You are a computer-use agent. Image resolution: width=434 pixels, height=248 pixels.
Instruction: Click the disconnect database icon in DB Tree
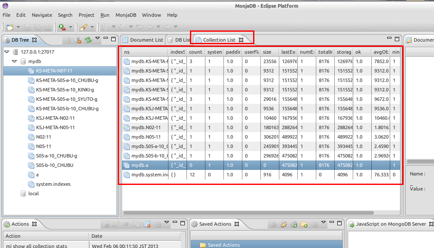pos(78,40)
